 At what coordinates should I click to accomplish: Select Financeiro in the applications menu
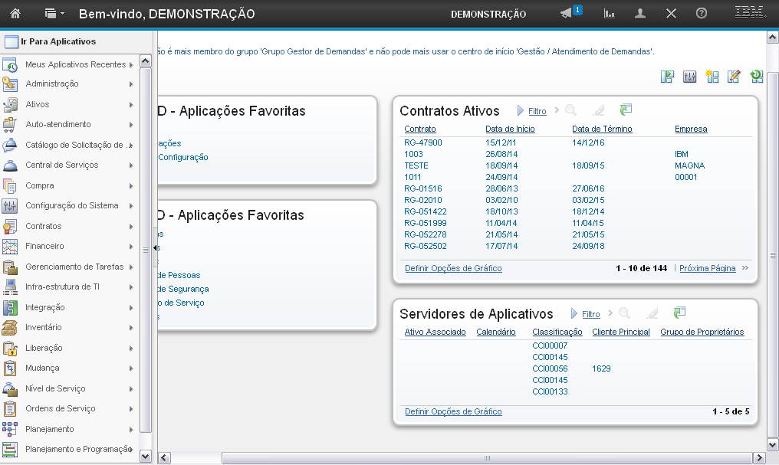[44, 247]
